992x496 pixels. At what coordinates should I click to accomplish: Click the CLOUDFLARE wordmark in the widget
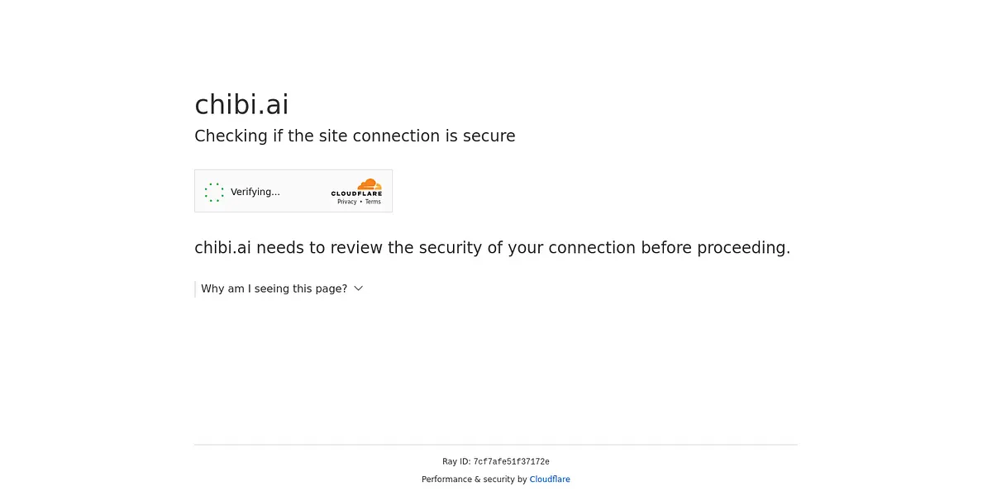356,193
